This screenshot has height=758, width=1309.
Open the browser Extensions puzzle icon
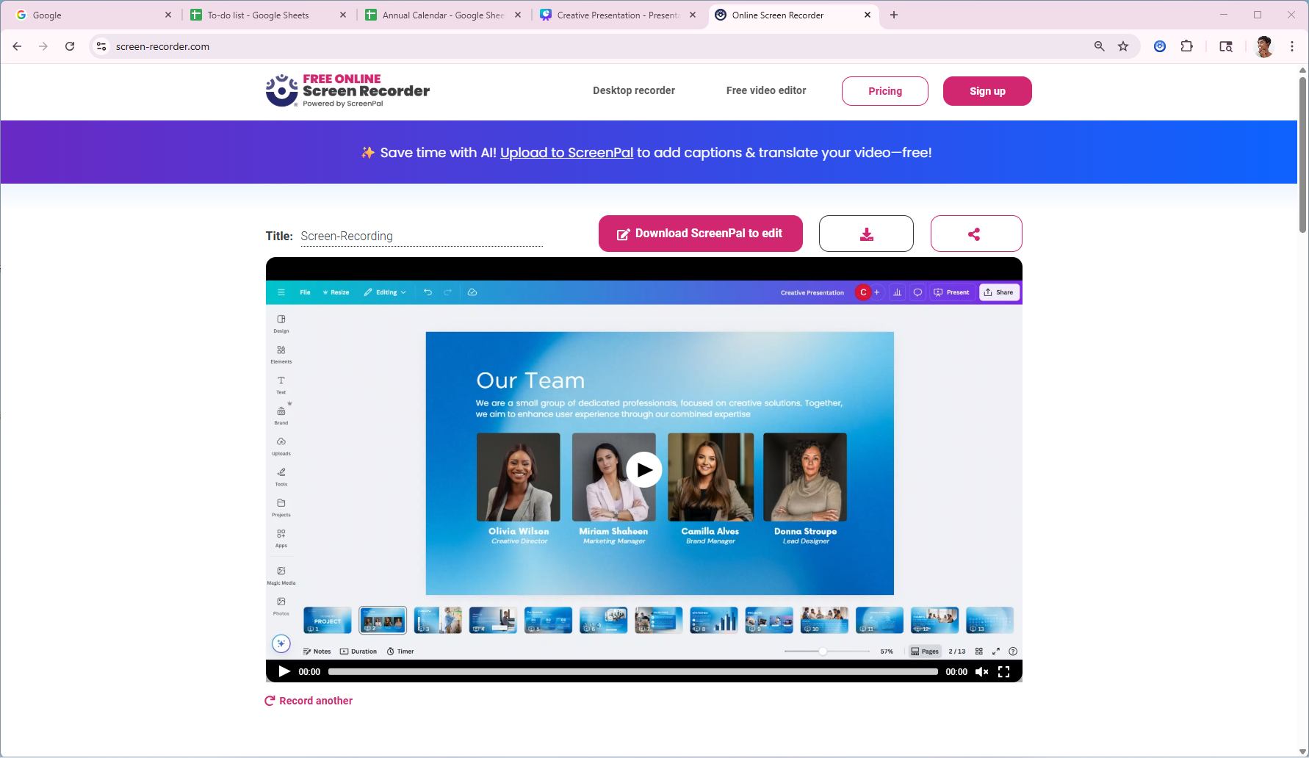pyautogui.click(x=1186, y=46)
